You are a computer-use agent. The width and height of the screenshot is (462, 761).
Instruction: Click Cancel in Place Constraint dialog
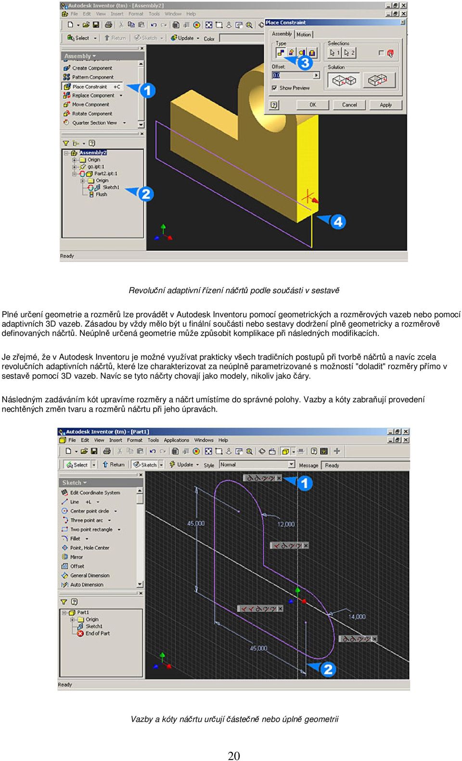349,104
